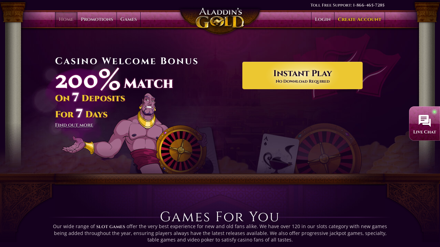Click the Create Account link
440x247 pixels.
point(360,20)
